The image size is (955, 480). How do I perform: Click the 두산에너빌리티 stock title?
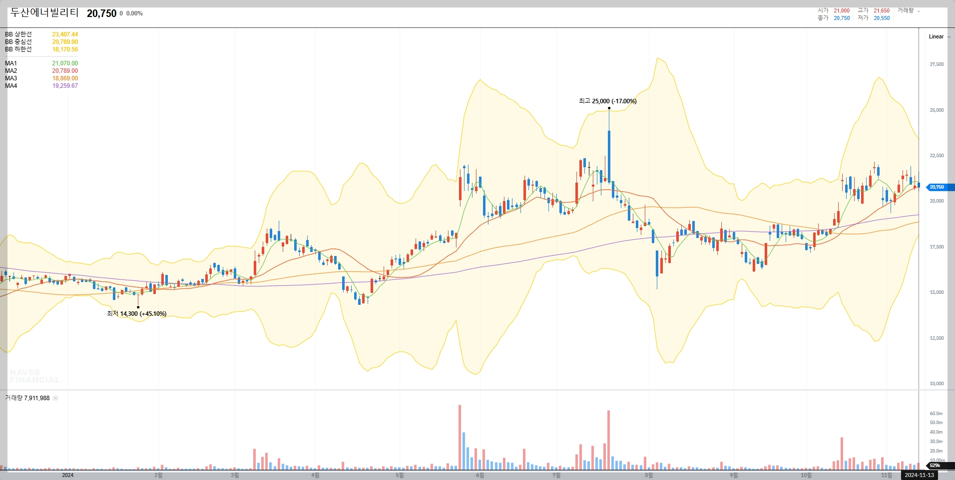coord(44,12)
